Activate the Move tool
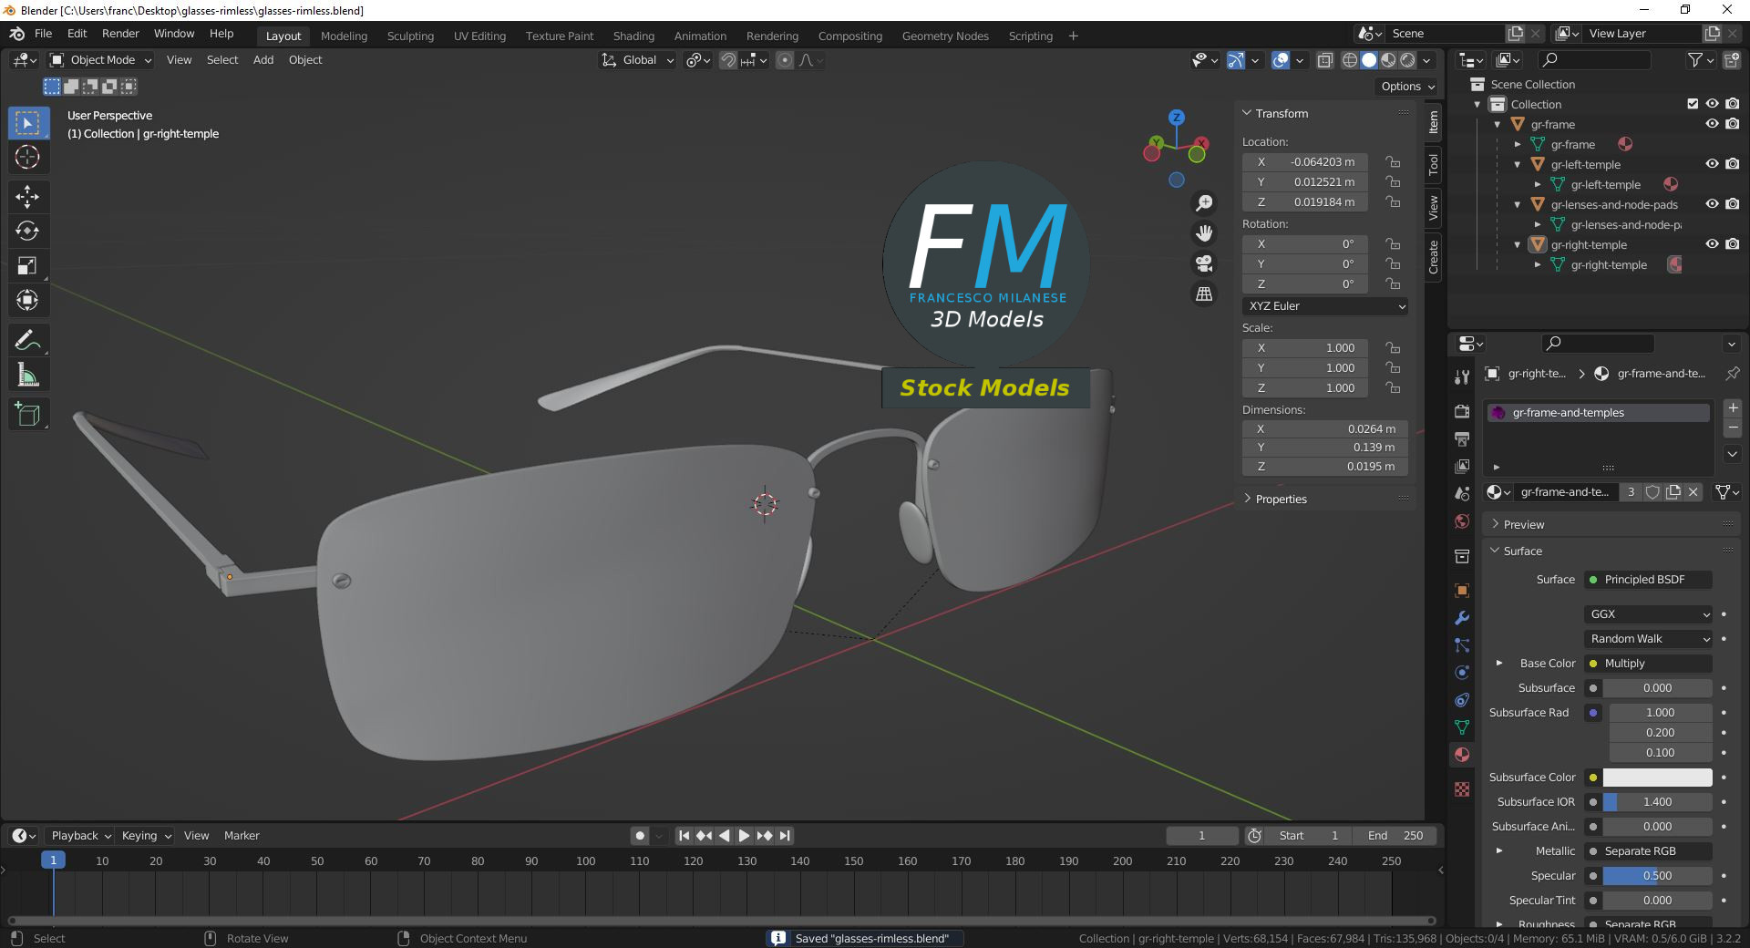Image resolution: width=1750 pixels, height=948 pixels. coord(27,196)
